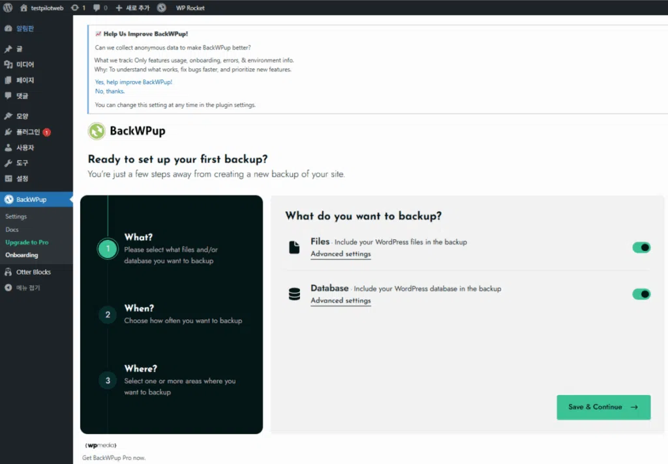
Task: Disable the Files backup toggle
Action: click(641, 248)
